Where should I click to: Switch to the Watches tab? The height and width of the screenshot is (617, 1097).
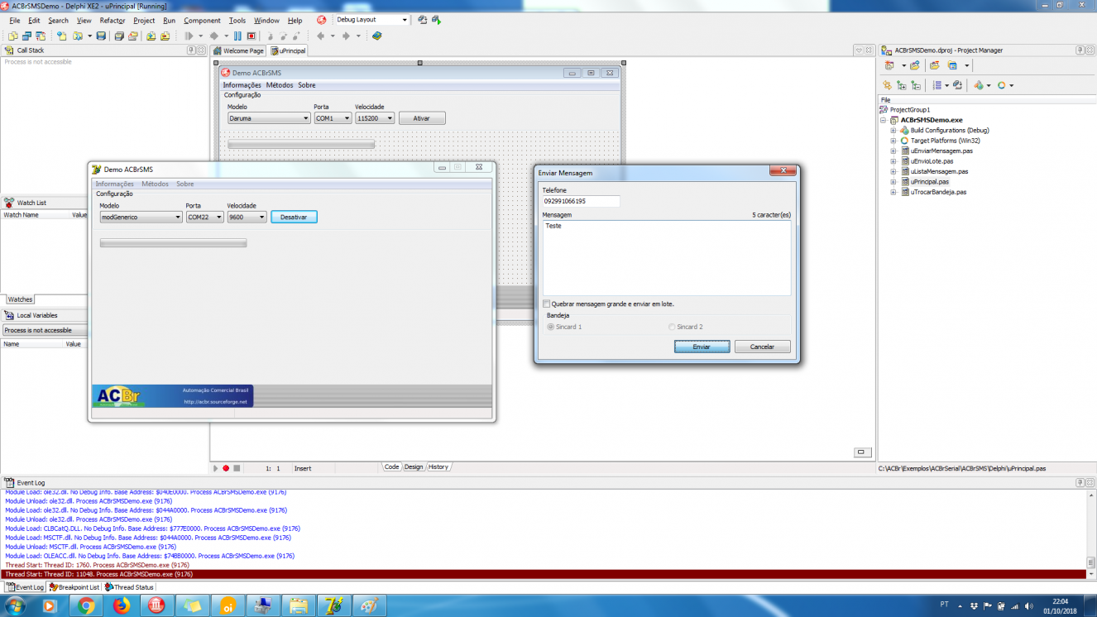[21, 299]
